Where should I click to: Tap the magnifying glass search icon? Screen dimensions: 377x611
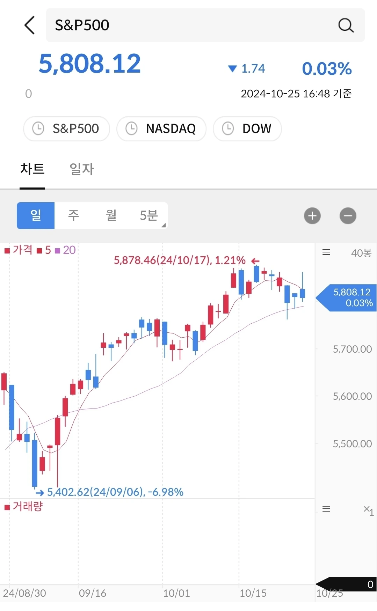(346, 25)
